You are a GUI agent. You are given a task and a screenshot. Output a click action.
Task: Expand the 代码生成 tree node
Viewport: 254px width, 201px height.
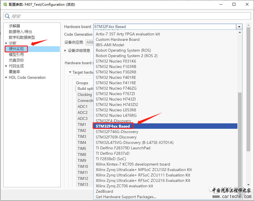coord(6,66)
